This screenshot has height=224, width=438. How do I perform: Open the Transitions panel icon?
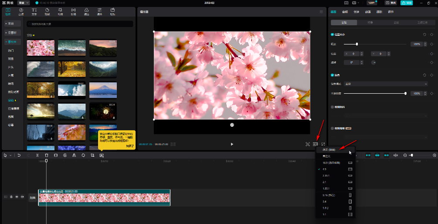pos(73,11)
